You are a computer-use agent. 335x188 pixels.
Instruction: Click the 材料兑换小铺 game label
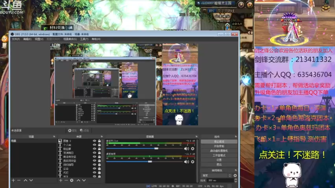coord(61,28)
